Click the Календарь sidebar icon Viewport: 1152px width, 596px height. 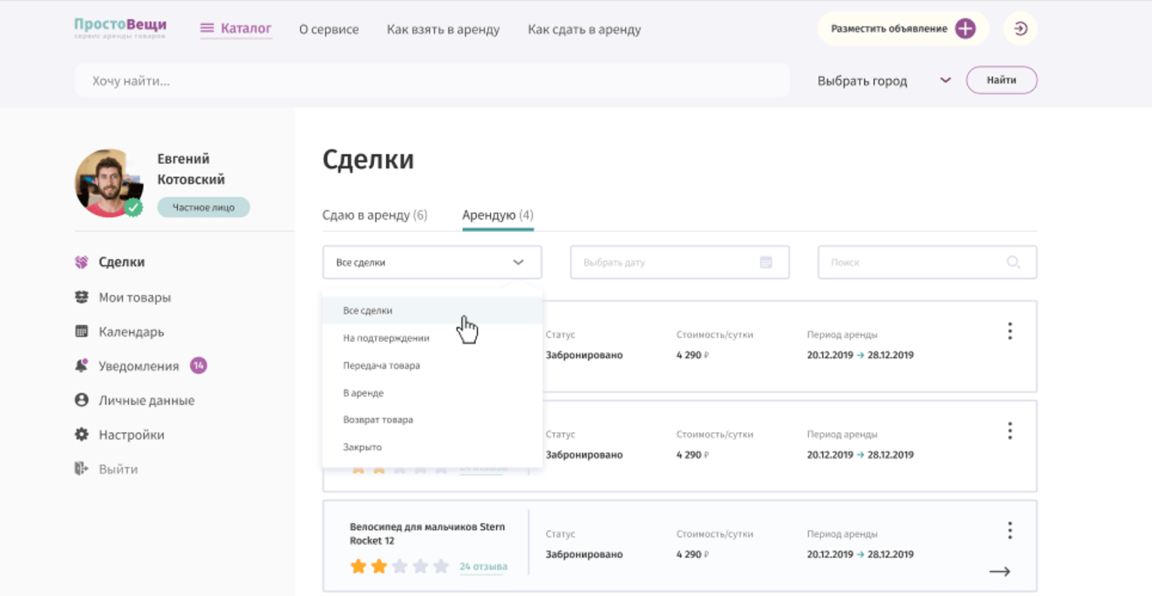click(82, 331)
